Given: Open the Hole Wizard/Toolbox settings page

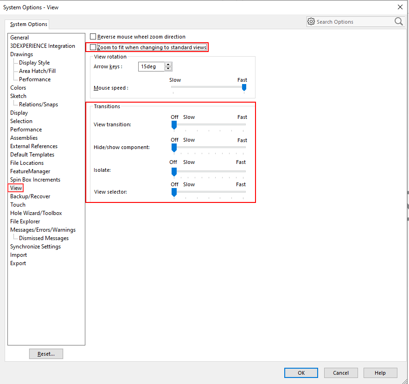Looking at the screenshot, I should click(x=36, y=213).
